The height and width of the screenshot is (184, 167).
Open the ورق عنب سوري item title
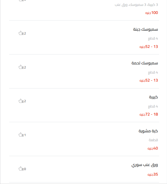(145, 165)
